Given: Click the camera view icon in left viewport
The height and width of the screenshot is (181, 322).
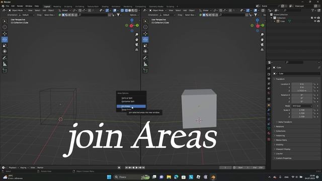Looking at the screenshot, I should pyautogui.click(x=136, y=45).
